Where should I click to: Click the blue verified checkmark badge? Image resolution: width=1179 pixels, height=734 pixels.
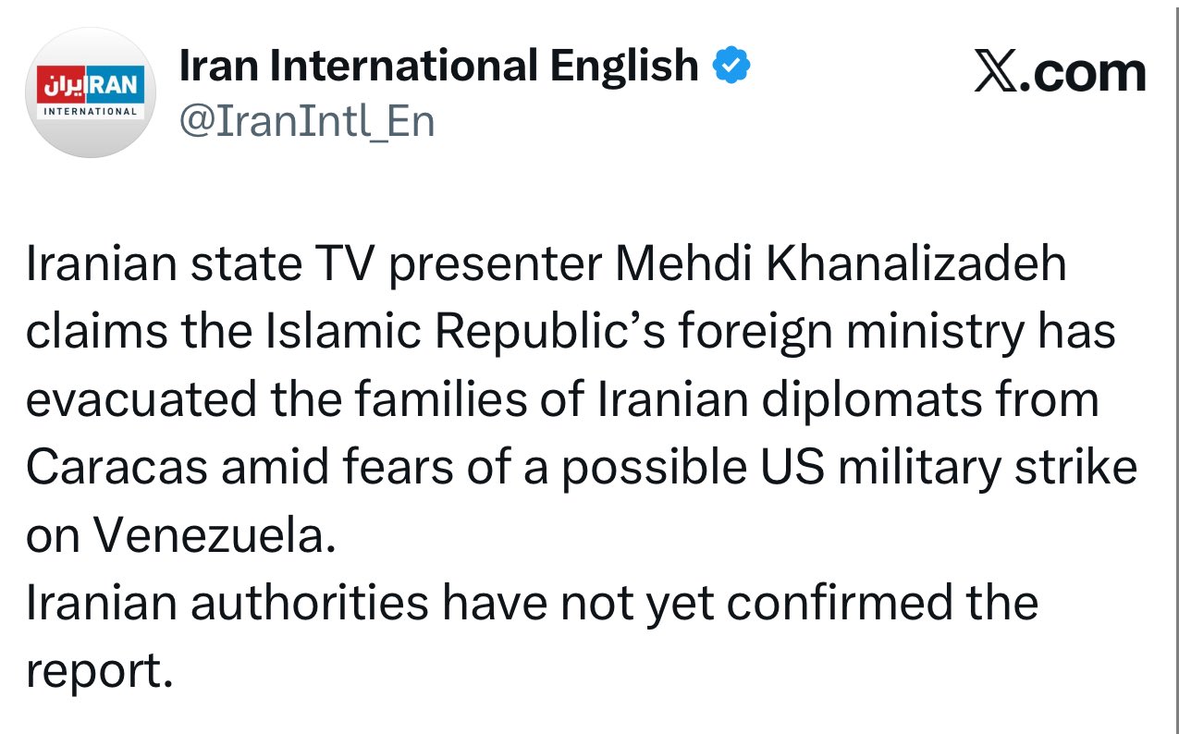point(731,67)
